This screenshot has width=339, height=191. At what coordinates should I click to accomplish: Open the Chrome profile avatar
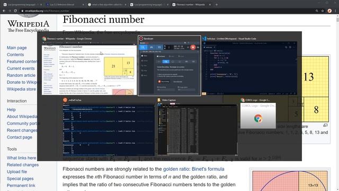[x=329, y=11]
